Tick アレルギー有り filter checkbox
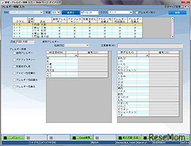Screen dimensions: 191x146 point(137,13)
